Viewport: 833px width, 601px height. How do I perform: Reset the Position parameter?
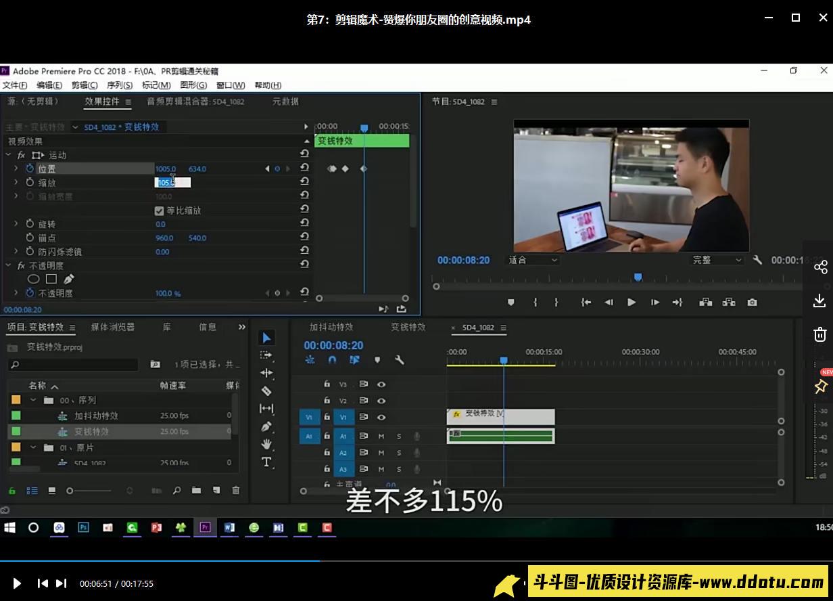(304, 168)
